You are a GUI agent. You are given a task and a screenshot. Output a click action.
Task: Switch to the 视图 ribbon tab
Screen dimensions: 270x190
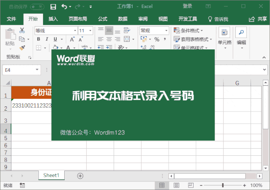tap(163, 19)
